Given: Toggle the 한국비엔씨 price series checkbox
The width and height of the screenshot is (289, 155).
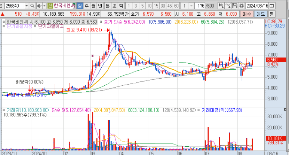Looking at the screenshot, I should tap(3, 22).
